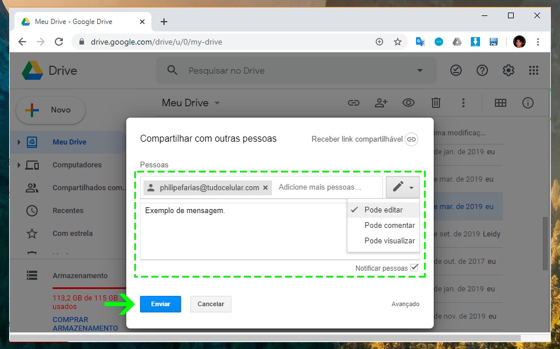Viewport: 560px width, 349px height.
Task: Click the Cancelar button
Action: coord(211,304)
